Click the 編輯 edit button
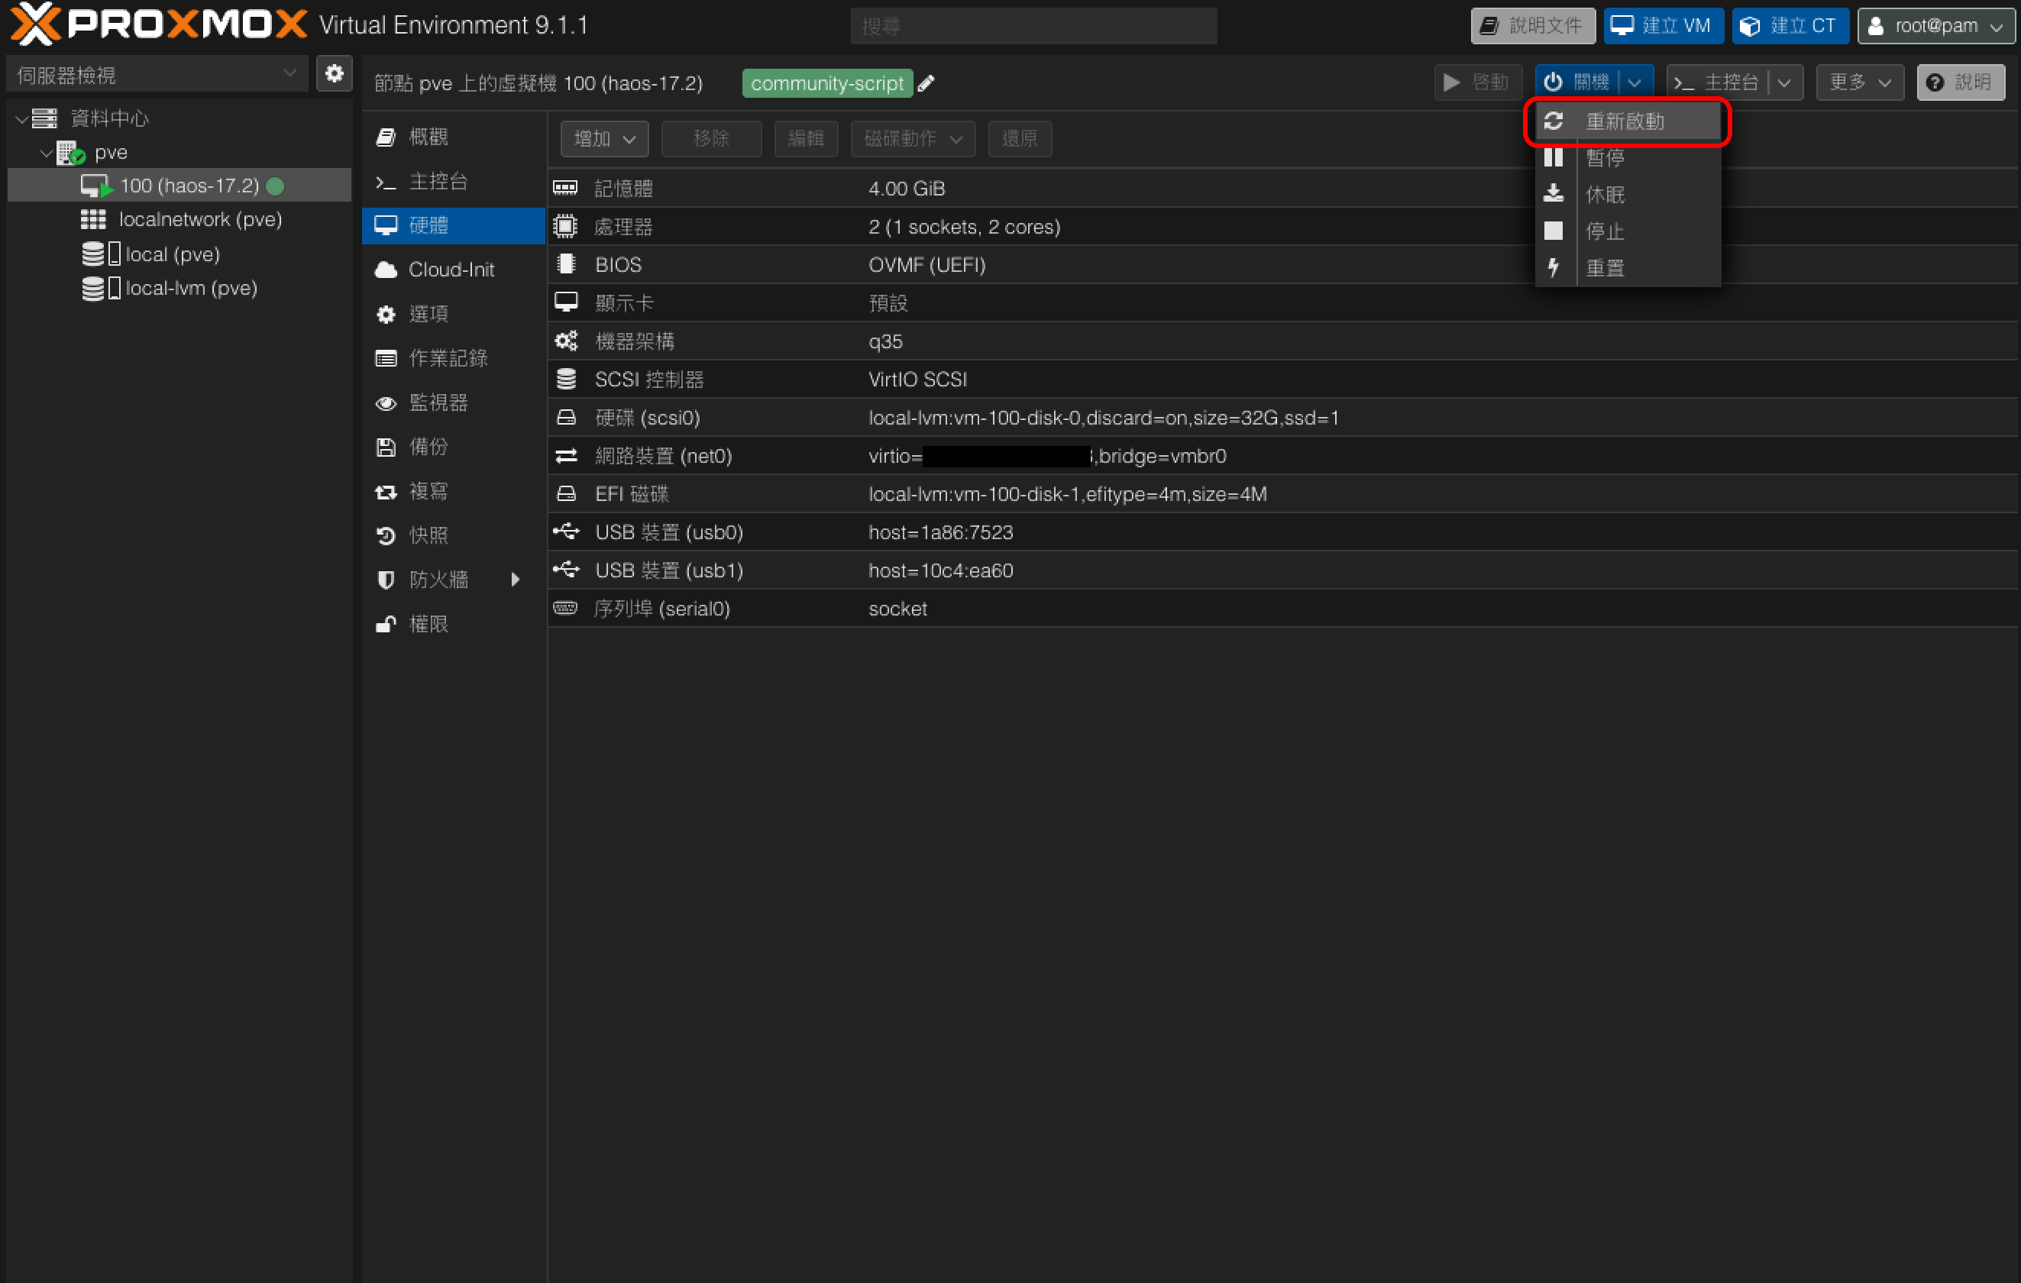The height and width of the screenshot is (1283, 2021). (x=806, y=138)
